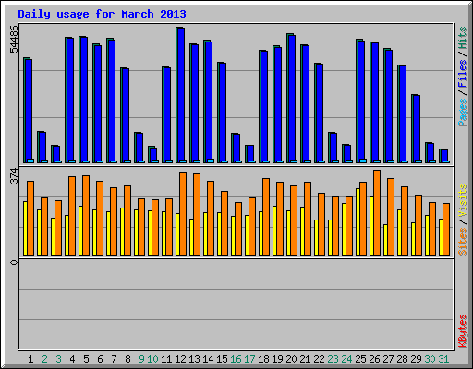Screen dimensions: 473x369
Task: Click day label 29 on axis
Action: click(x=416, y=359)
